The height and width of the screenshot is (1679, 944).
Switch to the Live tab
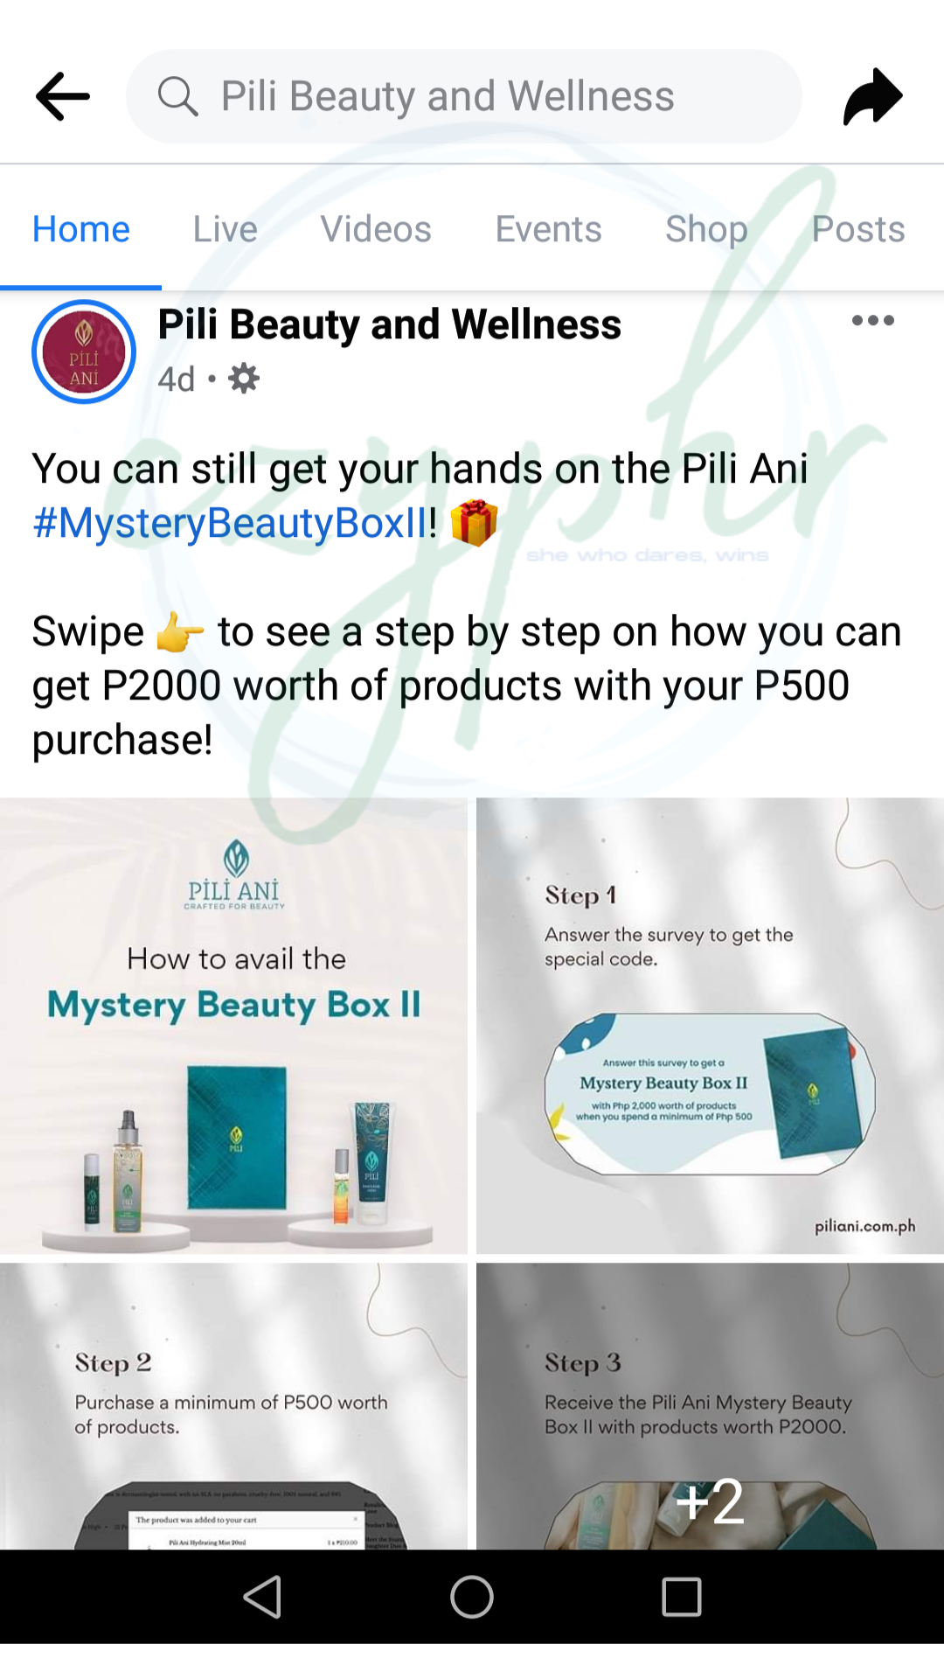[x=225, y=229]
